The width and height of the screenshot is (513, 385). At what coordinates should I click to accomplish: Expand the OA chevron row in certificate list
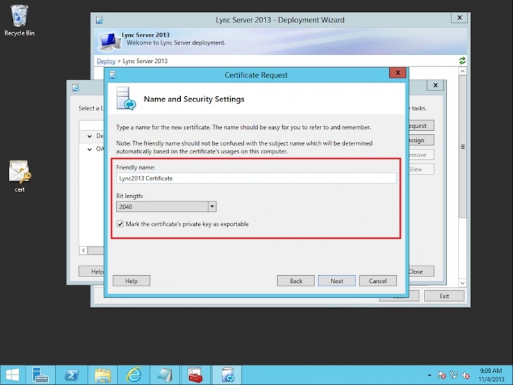(90, 149)
